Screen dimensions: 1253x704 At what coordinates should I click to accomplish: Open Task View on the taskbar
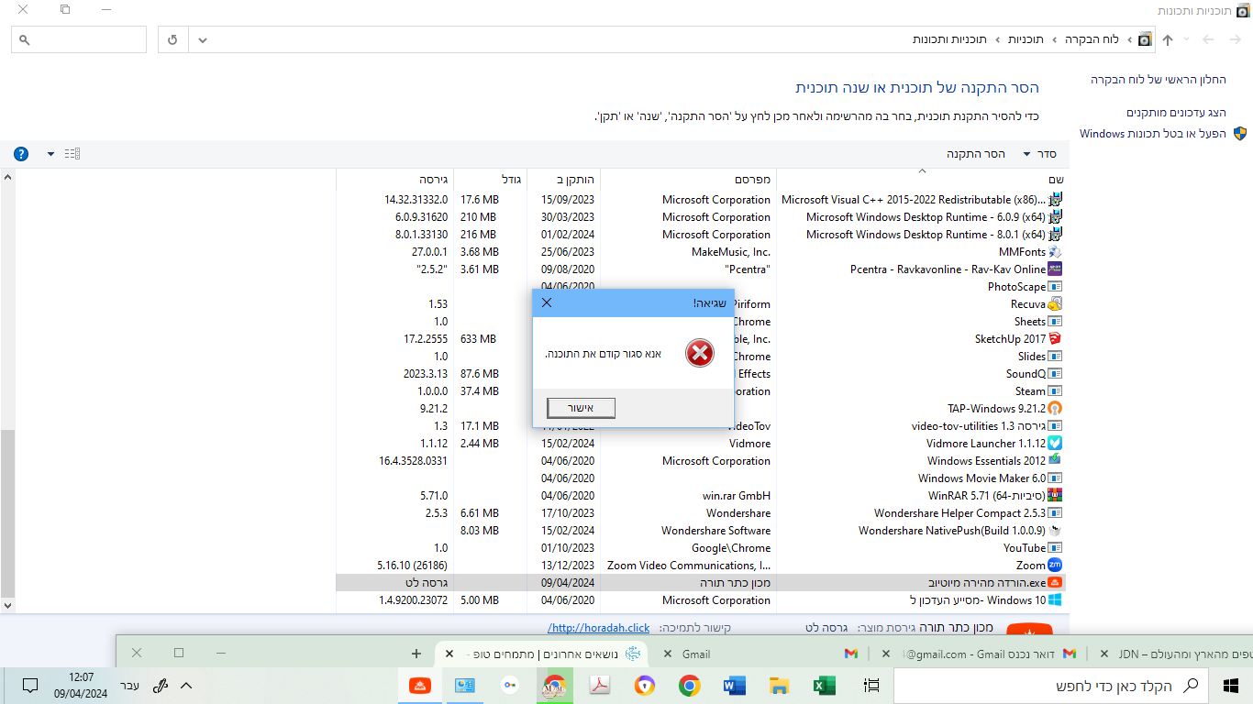(872, 686)
